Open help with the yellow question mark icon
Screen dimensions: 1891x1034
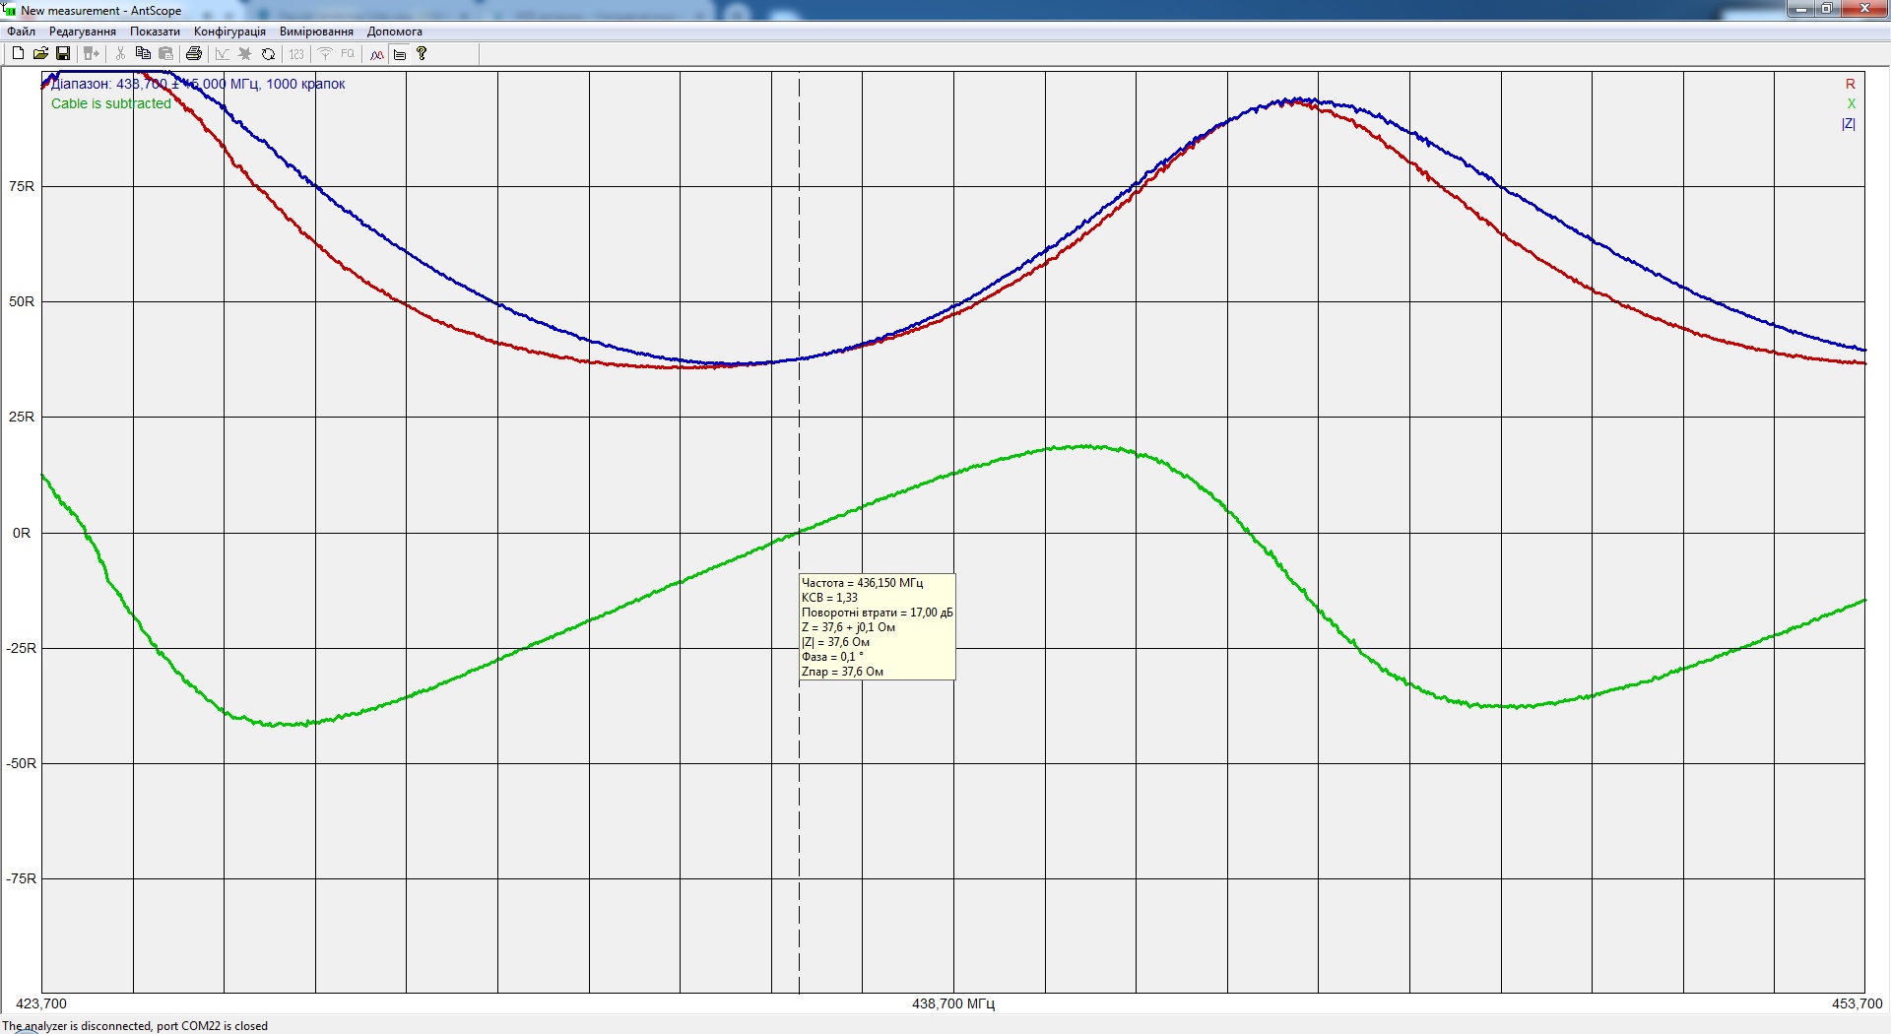(422, 54)
